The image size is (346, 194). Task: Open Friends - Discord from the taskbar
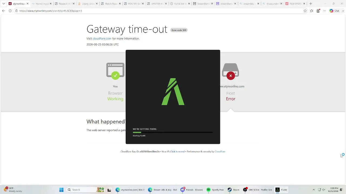coord(191,190)
